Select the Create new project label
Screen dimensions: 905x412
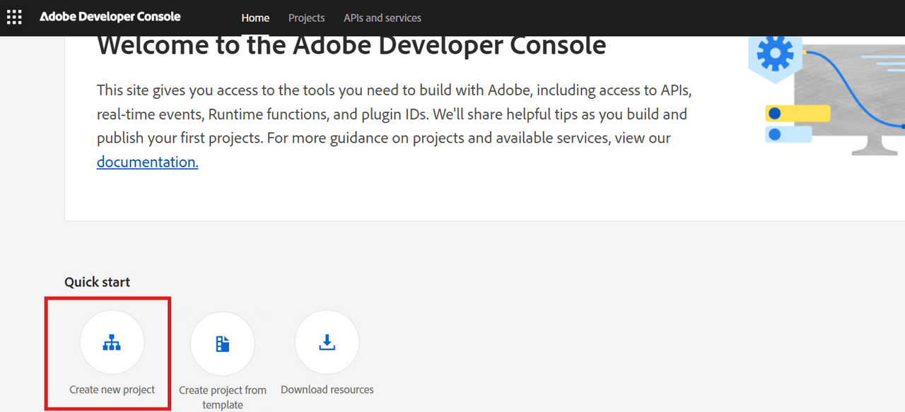coord(112,389)
